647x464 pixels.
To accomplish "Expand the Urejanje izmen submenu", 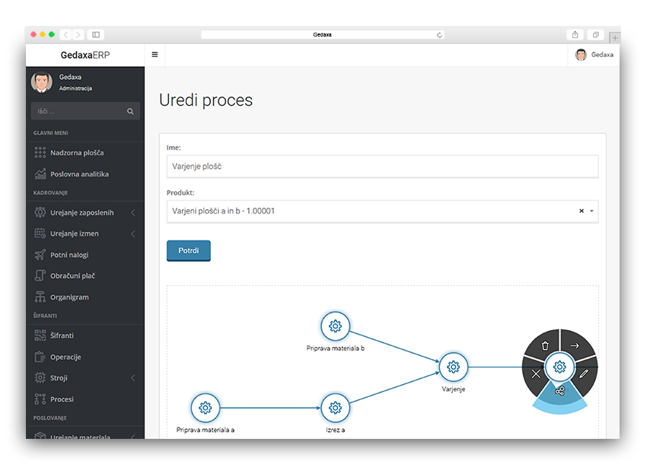I will click(x=133, y=234).
